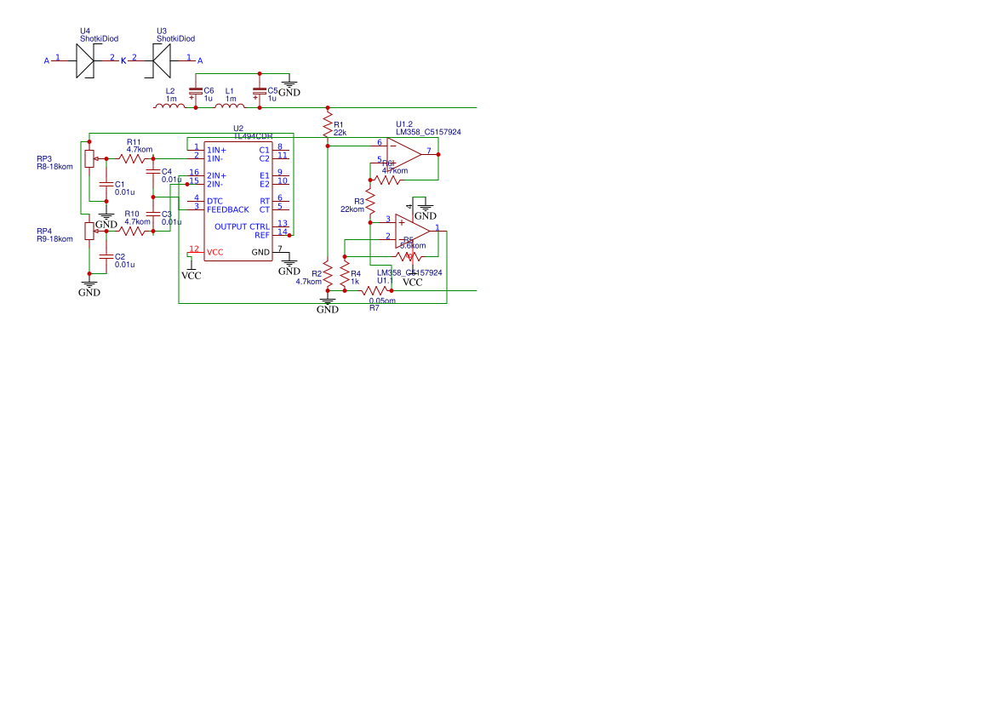Select the C4 0.01u capacitor symbol
This screenshot has height=704, width=995.
pyautogui.click(x=153, y=171)
